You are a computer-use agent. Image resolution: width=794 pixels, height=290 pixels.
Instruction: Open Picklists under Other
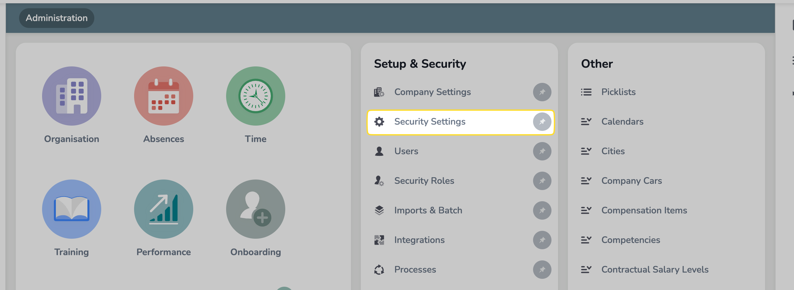(x=618, y=92)
